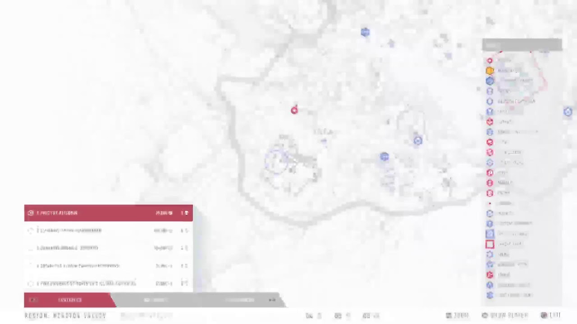Select the blue marker at the screen's right edge
577x324 pixels.
point(568,112)
